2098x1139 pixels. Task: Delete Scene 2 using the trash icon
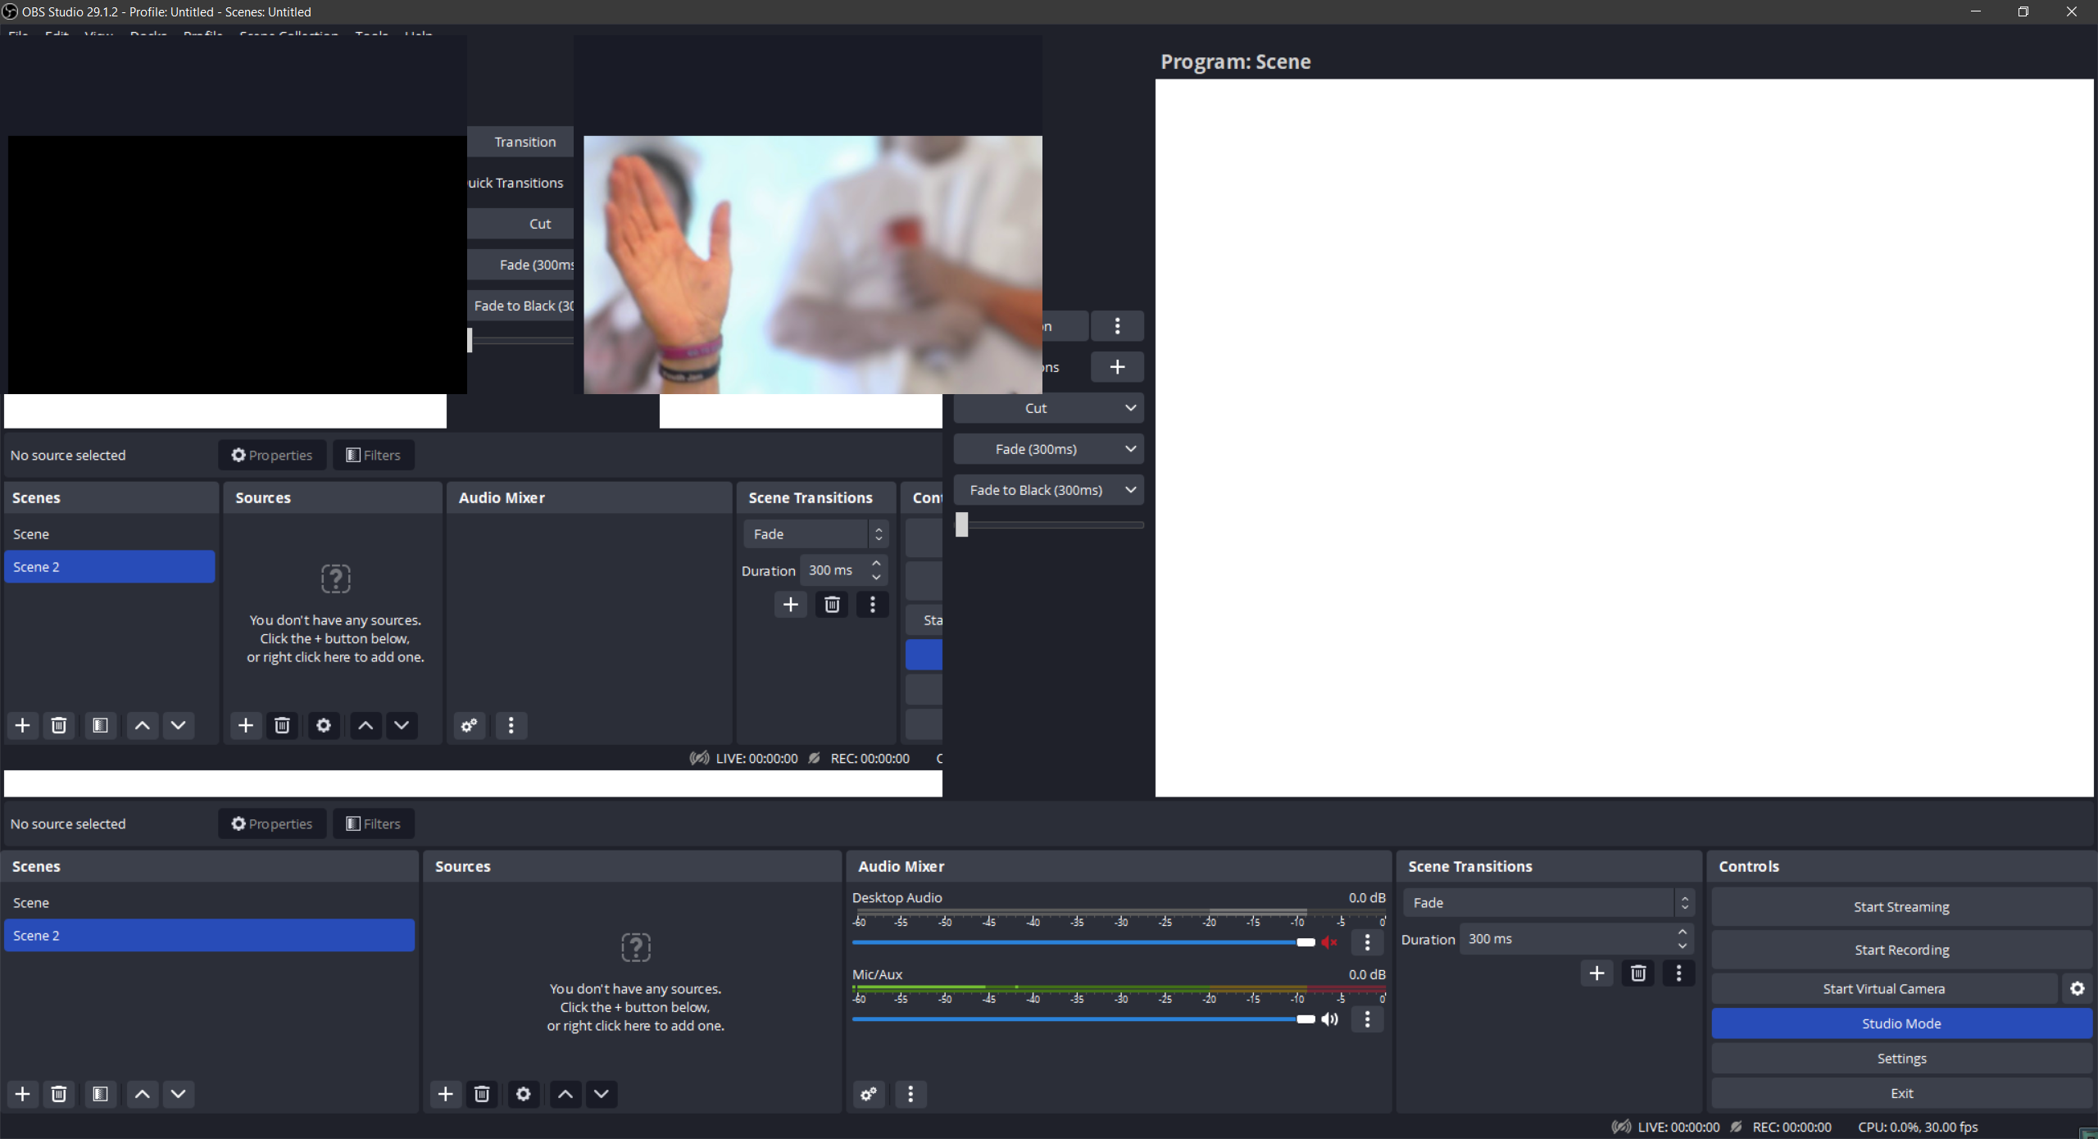pyautogui.click(x=58, y=1094)
